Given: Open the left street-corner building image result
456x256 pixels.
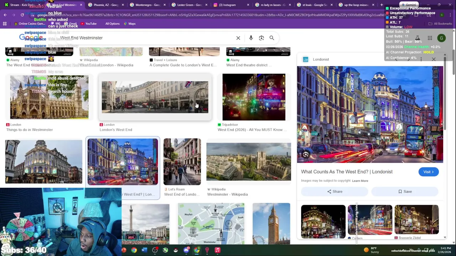Looking at the screenshot, I should tap(43, 162).
